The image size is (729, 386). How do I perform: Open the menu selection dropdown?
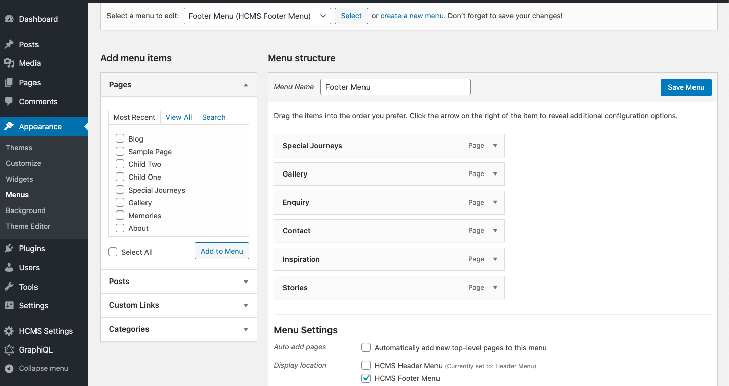tap(257, 16)
